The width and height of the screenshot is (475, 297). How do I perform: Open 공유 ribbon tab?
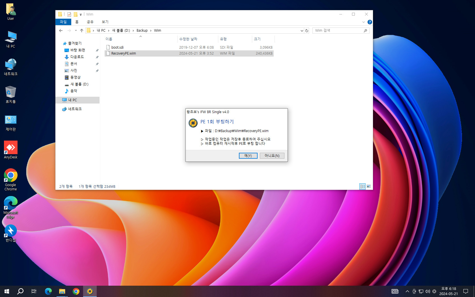[x=90, y=22]
